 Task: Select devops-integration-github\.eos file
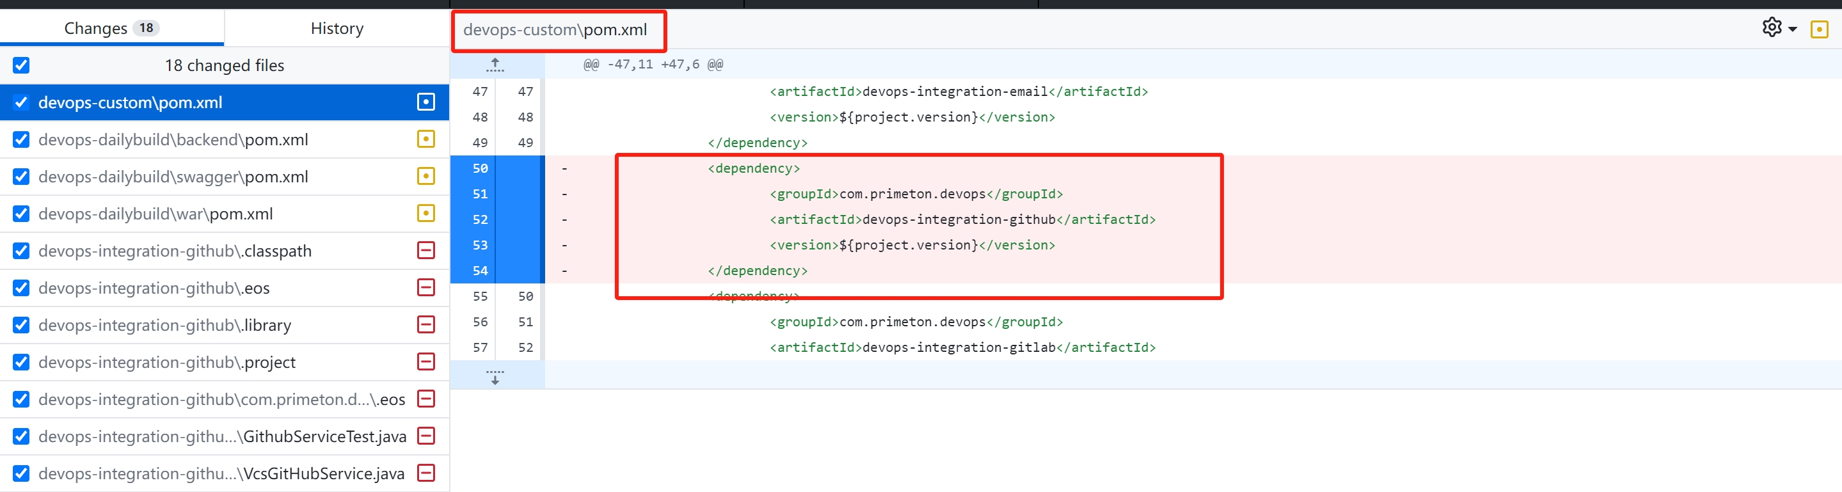coord(225,288)
